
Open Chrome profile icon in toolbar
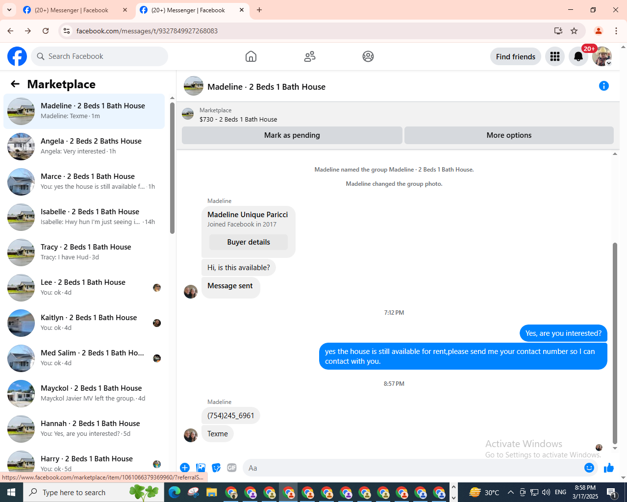coord(599,31)
